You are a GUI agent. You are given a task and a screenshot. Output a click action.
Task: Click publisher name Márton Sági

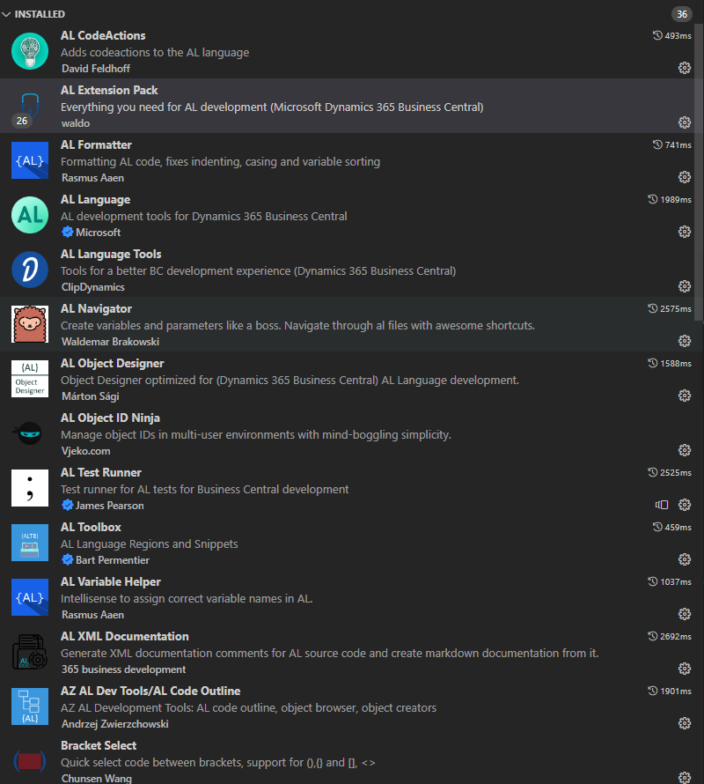(x=91, y=396)
